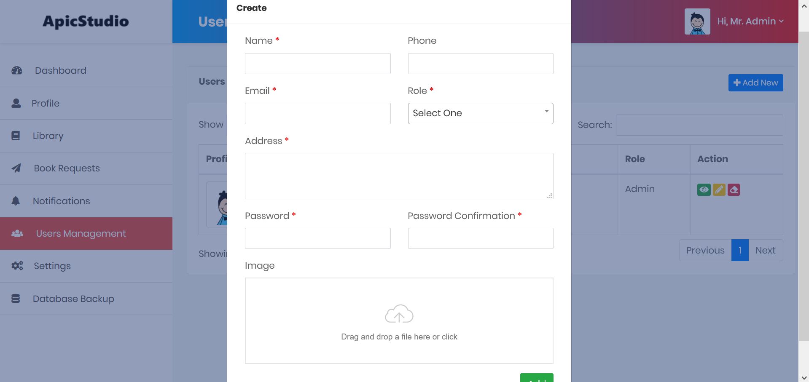The height and width of the screenshot is (382, 809).
Task: Click the Name input field
Action: pos(317,64)
